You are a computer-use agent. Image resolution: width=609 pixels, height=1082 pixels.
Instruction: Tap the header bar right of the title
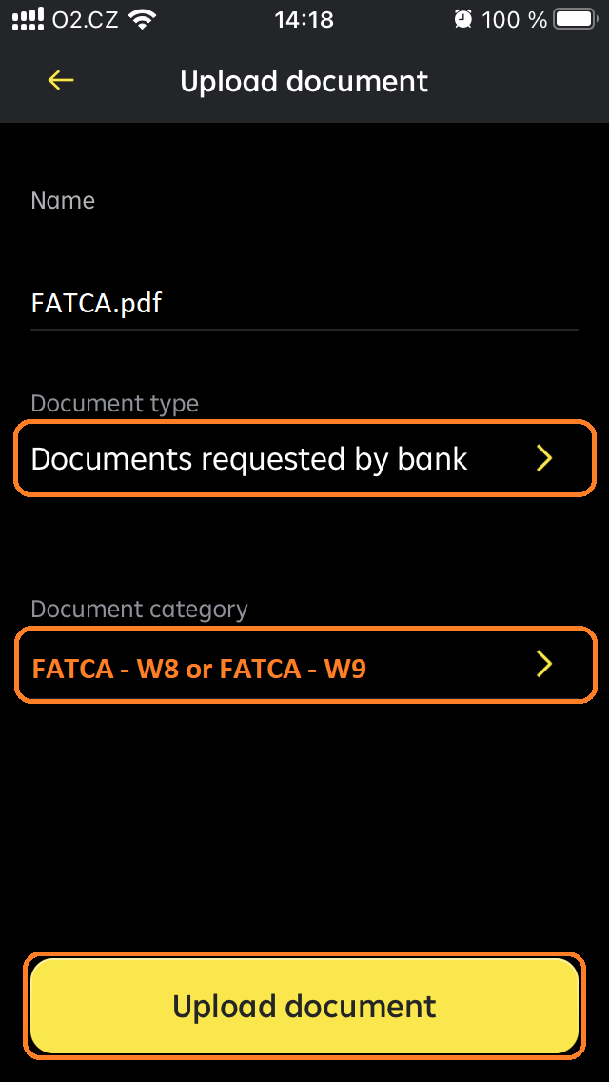click(x=518, y=81)
